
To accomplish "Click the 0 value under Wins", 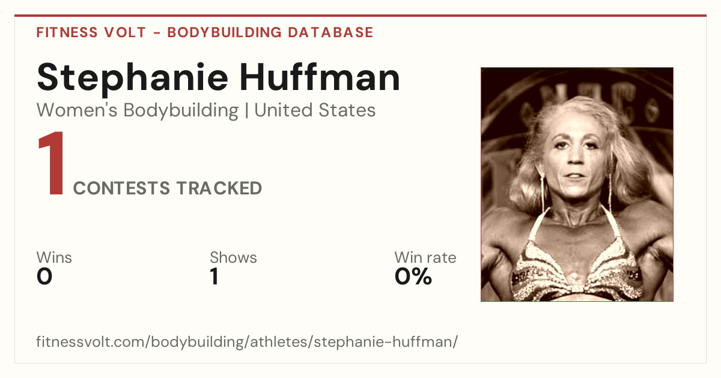I will [x=44, y=277].
